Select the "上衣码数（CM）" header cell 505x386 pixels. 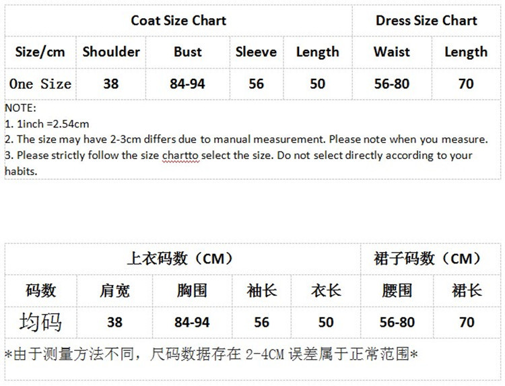(x=180, y=259)
